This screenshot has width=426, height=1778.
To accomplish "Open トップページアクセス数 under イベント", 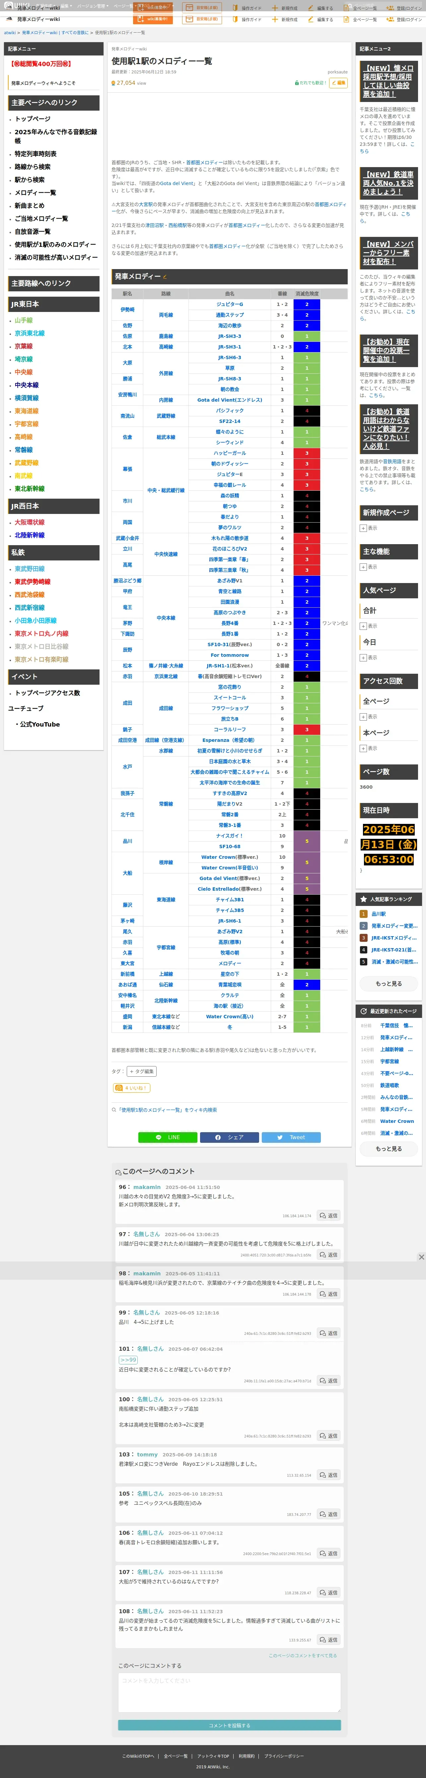I will 47,692.
